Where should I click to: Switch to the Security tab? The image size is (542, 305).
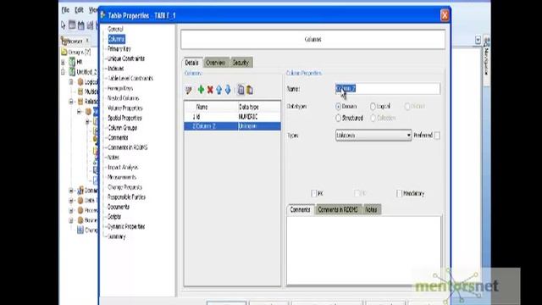pyautogui.click(x=241, y=63)
